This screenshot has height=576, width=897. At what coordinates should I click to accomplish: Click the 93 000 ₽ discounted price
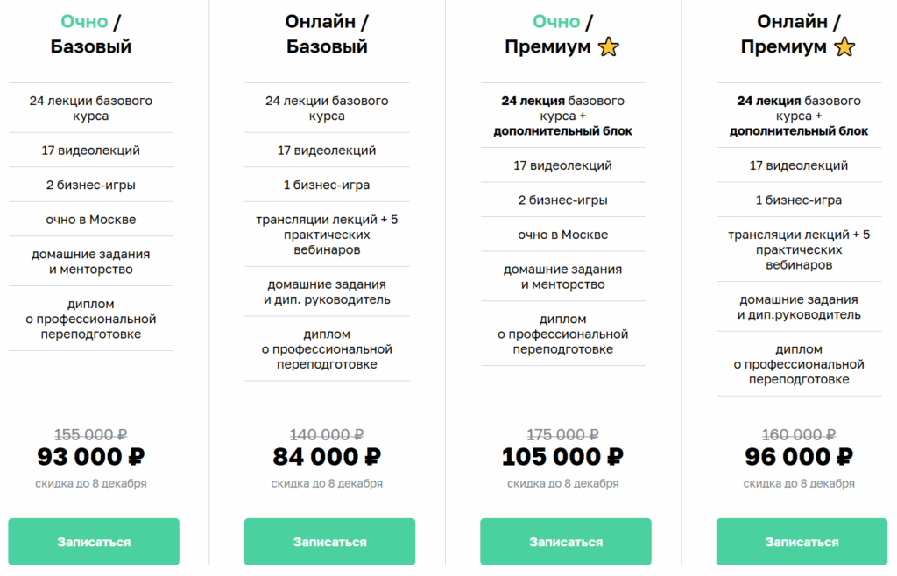tap(91, 457)
